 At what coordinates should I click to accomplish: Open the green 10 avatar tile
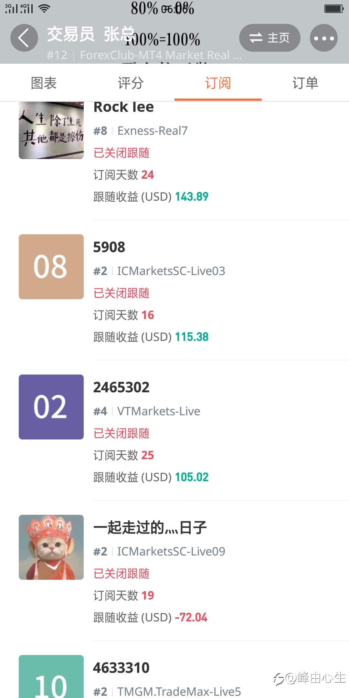51,677
